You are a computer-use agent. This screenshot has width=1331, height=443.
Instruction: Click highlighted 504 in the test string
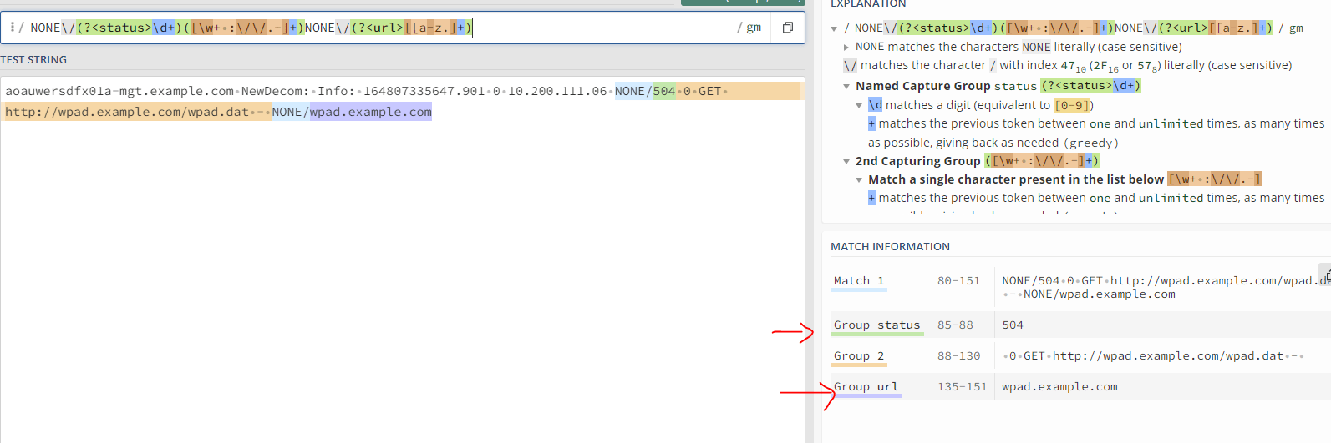click(x=664, y=91)
